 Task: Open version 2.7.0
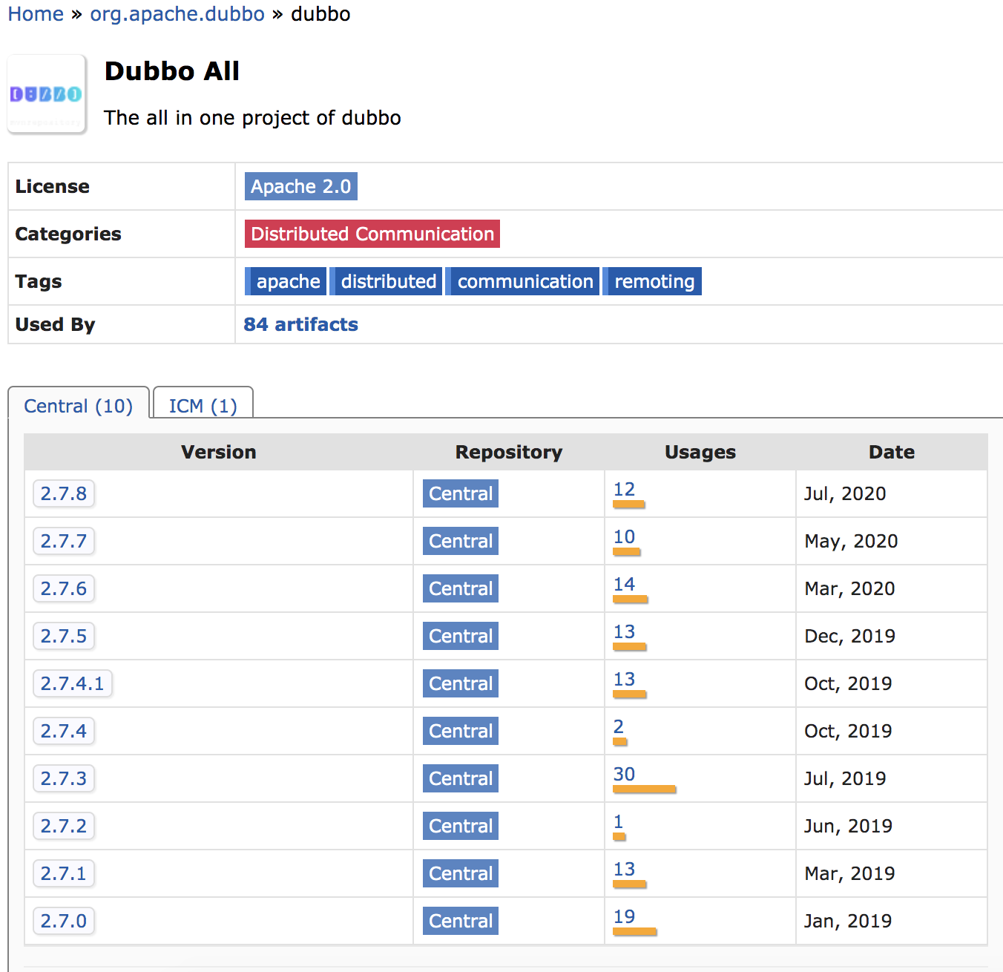pyautogui.click(x=64, y=921)
